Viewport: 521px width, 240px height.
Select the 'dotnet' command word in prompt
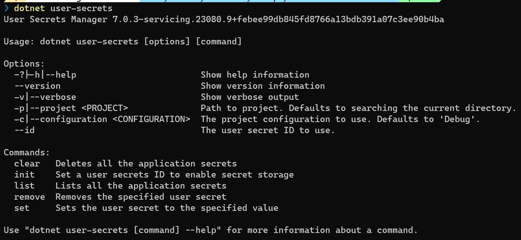click(29, 8)
